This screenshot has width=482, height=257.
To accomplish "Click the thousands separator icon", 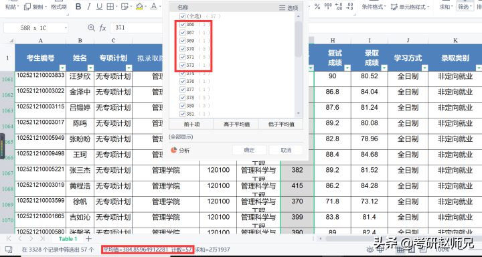I will tap(328, 7).
